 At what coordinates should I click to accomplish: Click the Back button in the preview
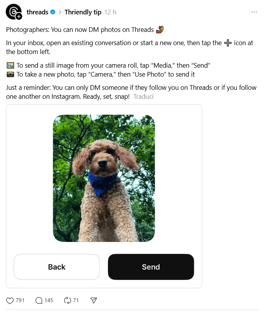57,267
